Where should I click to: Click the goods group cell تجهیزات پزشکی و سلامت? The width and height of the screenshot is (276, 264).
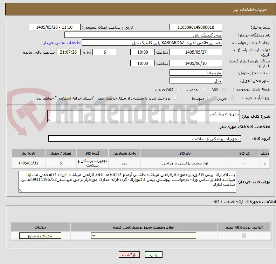[x=92, y=163]
